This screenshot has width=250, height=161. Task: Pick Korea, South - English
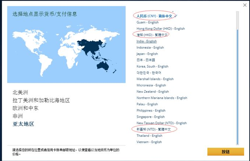click(152, 67)
